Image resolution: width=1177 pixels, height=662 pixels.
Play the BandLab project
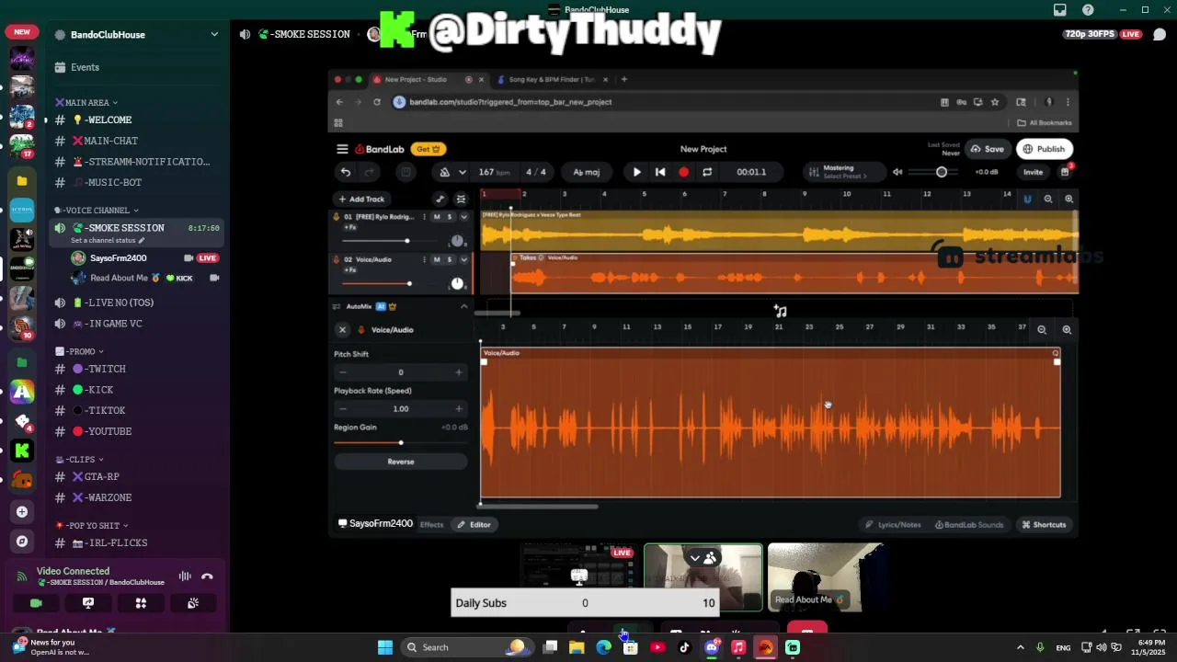point(636,172)
